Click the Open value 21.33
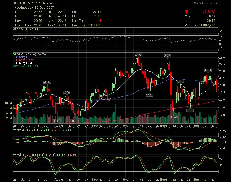This screenshot has height=182, width=231. click(x=38, y=12)
